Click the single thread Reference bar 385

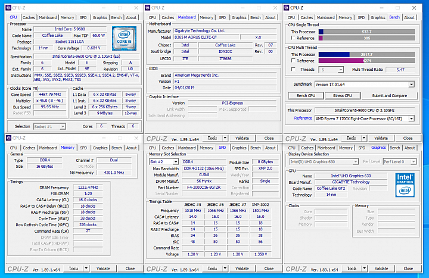367,38
